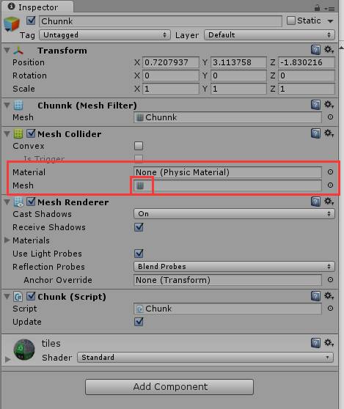This screenshot has width=344, height=409.
Task: Disable the Mesh Collider component checkbox
Action: tap(31, 134)
